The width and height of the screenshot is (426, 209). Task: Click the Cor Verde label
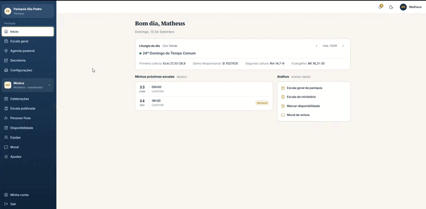pos(170,46)
